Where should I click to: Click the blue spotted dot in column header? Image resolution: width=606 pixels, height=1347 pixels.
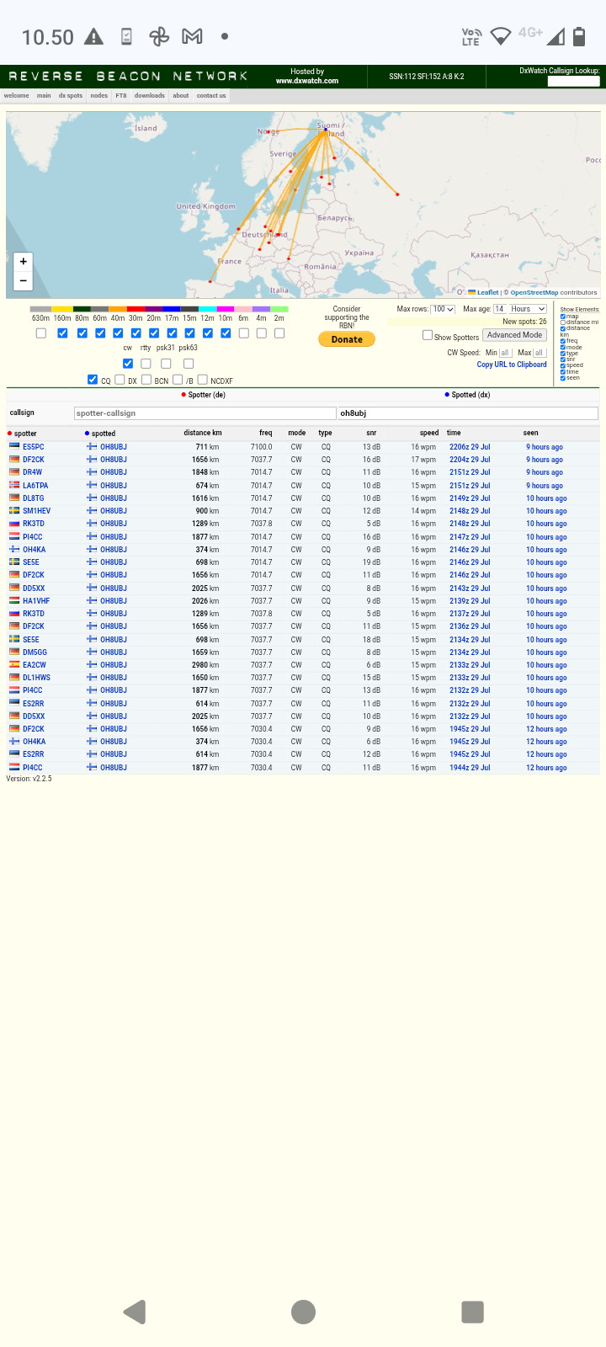click(x=87, y=434)
